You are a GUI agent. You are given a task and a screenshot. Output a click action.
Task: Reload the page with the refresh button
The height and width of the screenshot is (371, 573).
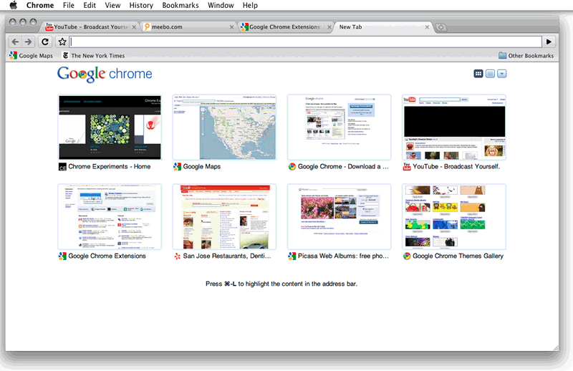[45, 42]
